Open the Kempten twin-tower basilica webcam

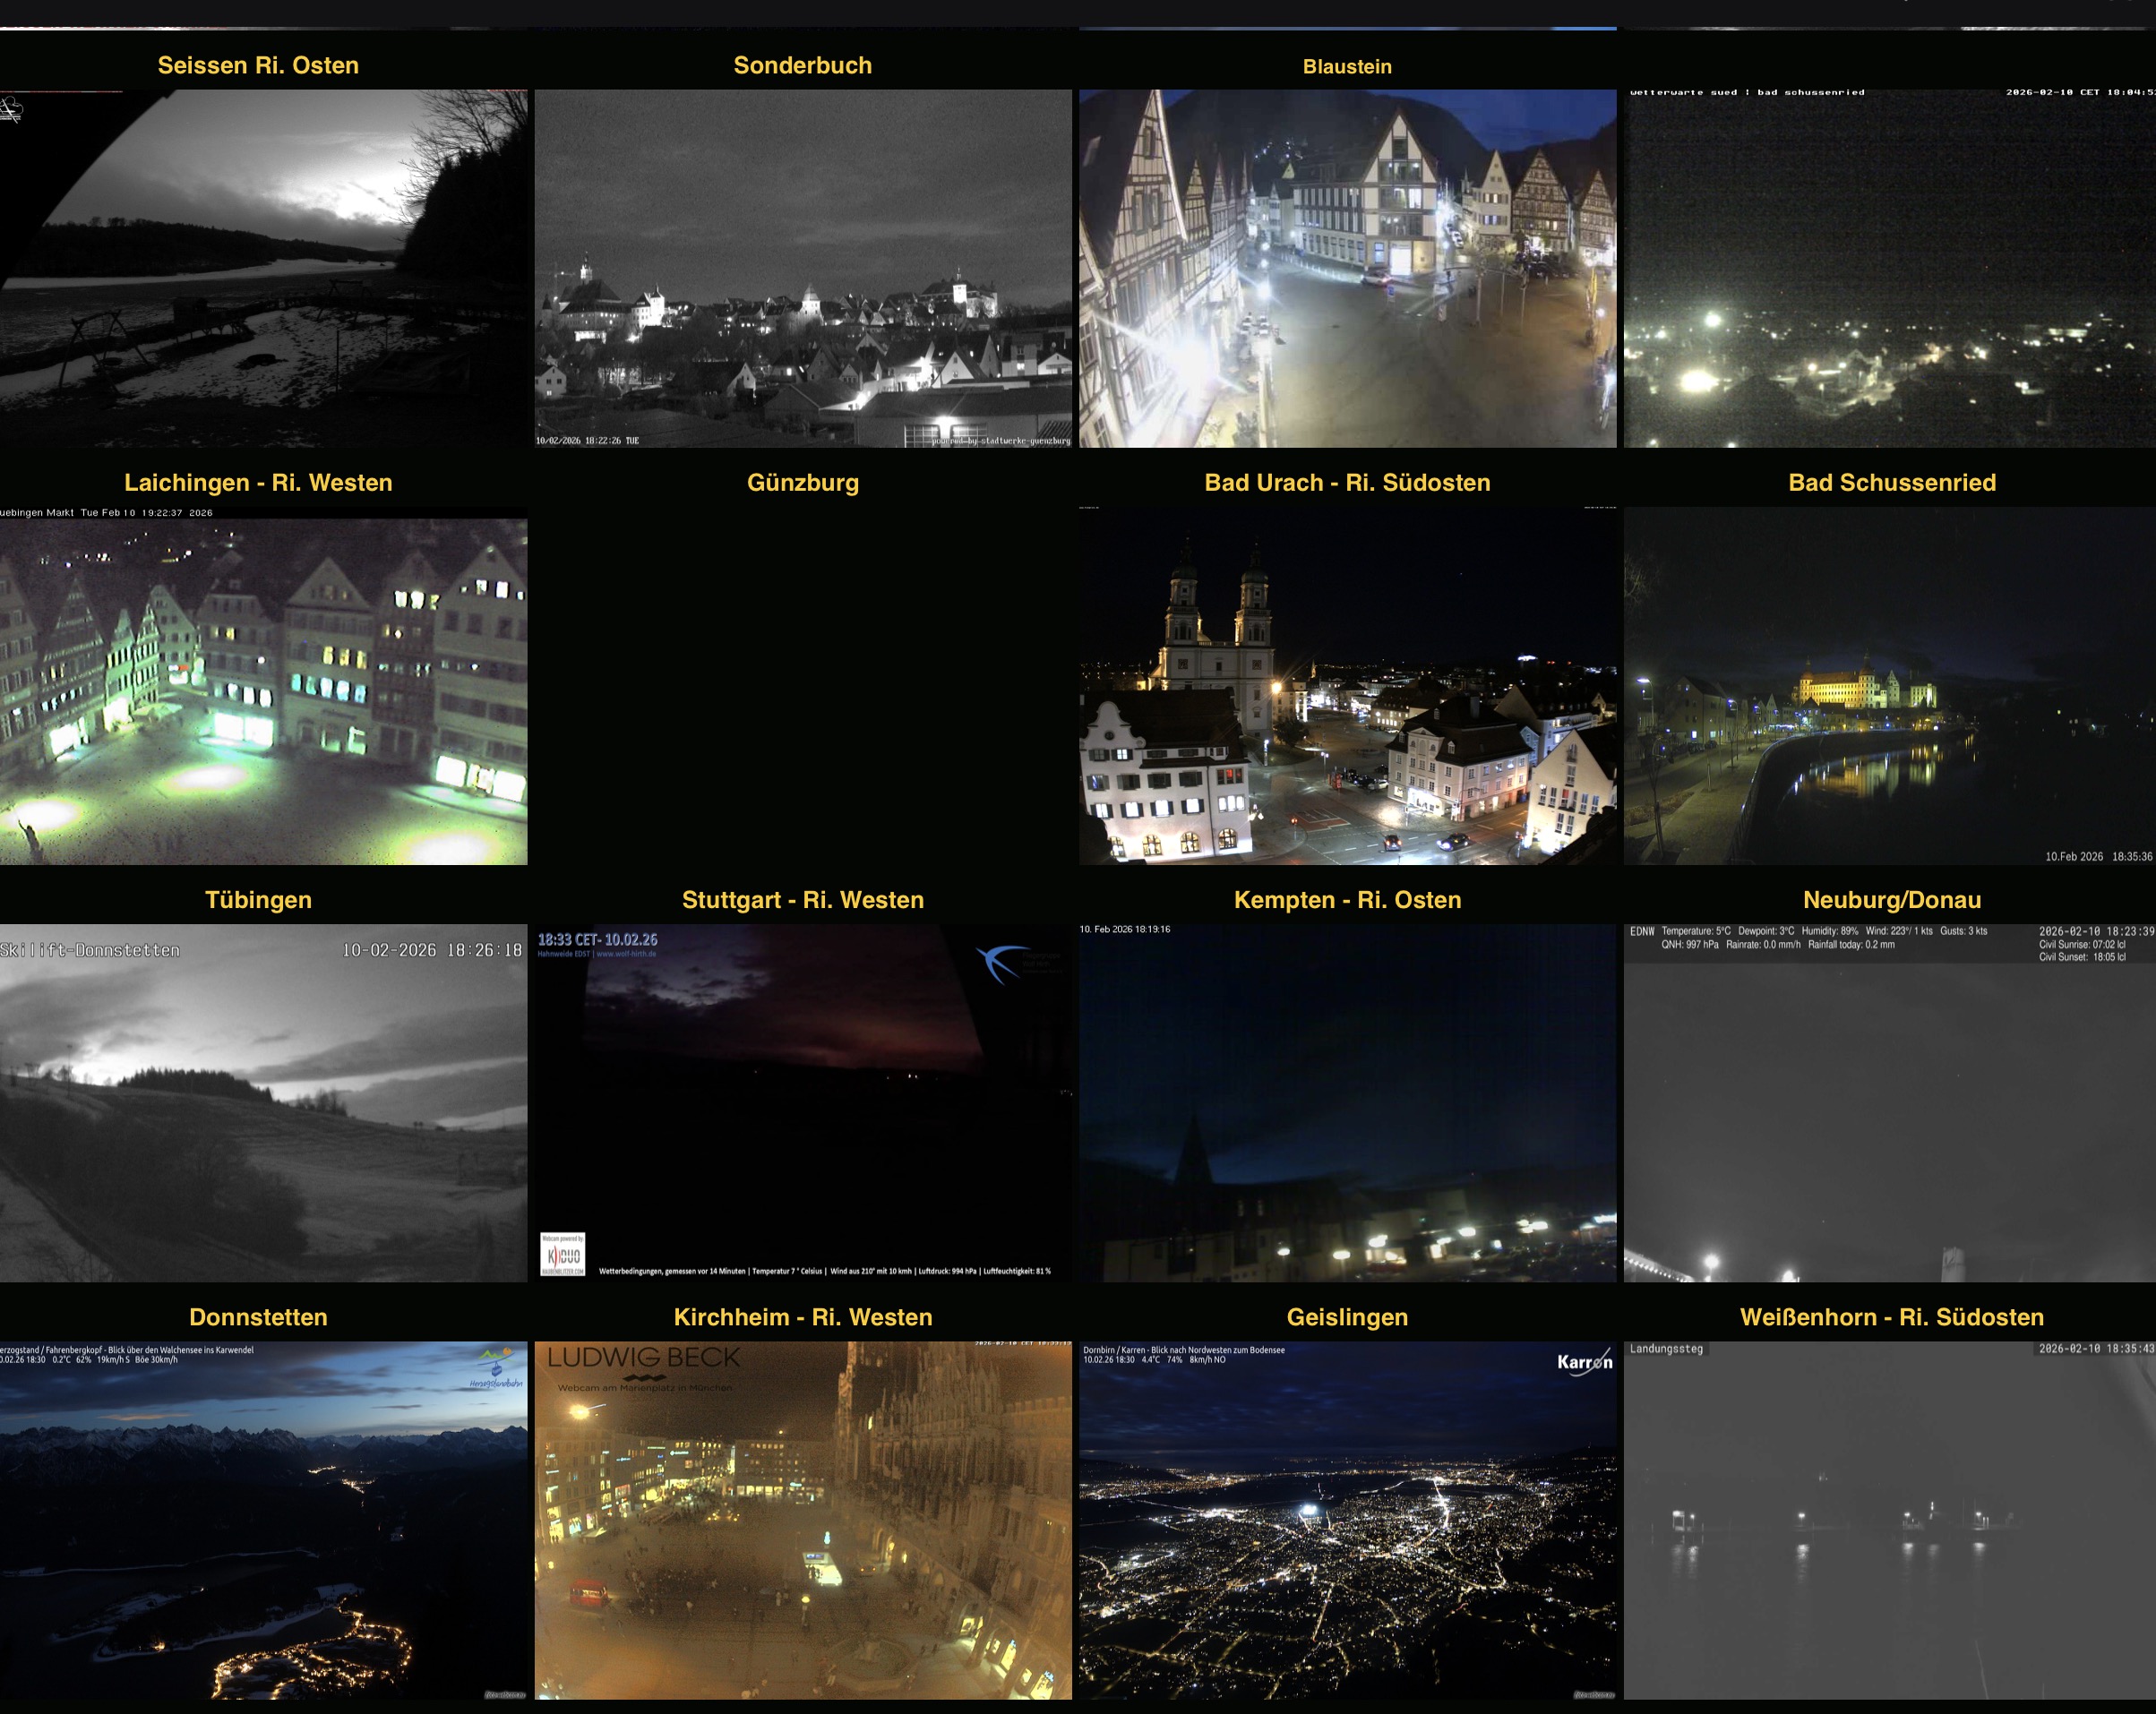click(x=1346, y=686)
